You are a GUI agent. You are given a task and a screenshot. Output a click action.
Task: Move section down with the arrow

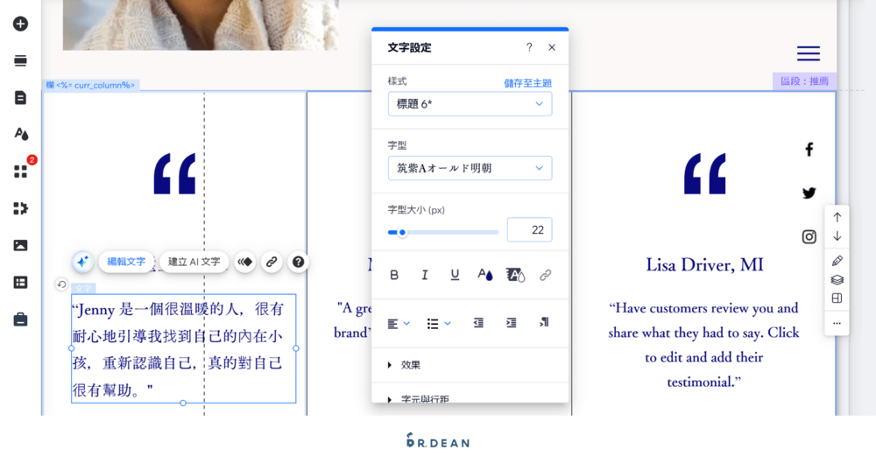[x=837, y=236]
